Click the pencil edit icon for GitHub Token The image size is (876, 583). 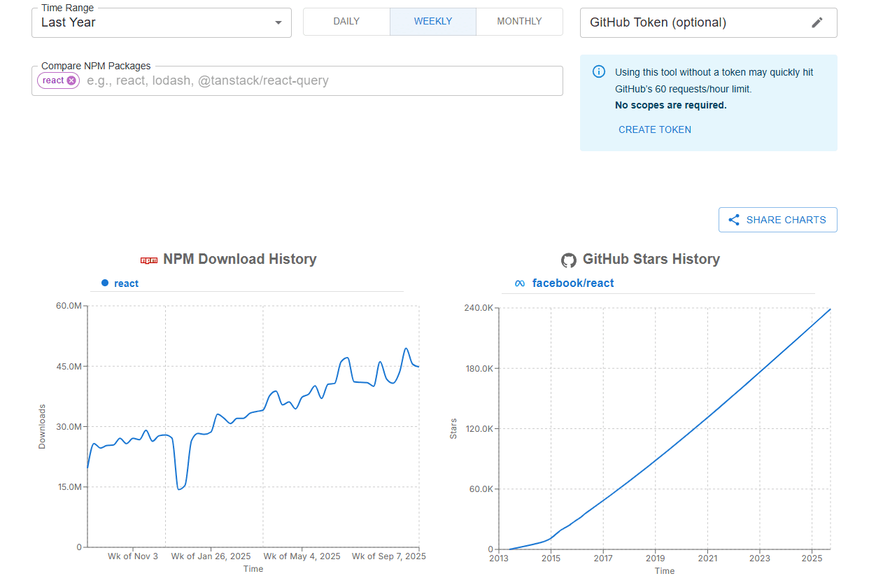point(817,22)
